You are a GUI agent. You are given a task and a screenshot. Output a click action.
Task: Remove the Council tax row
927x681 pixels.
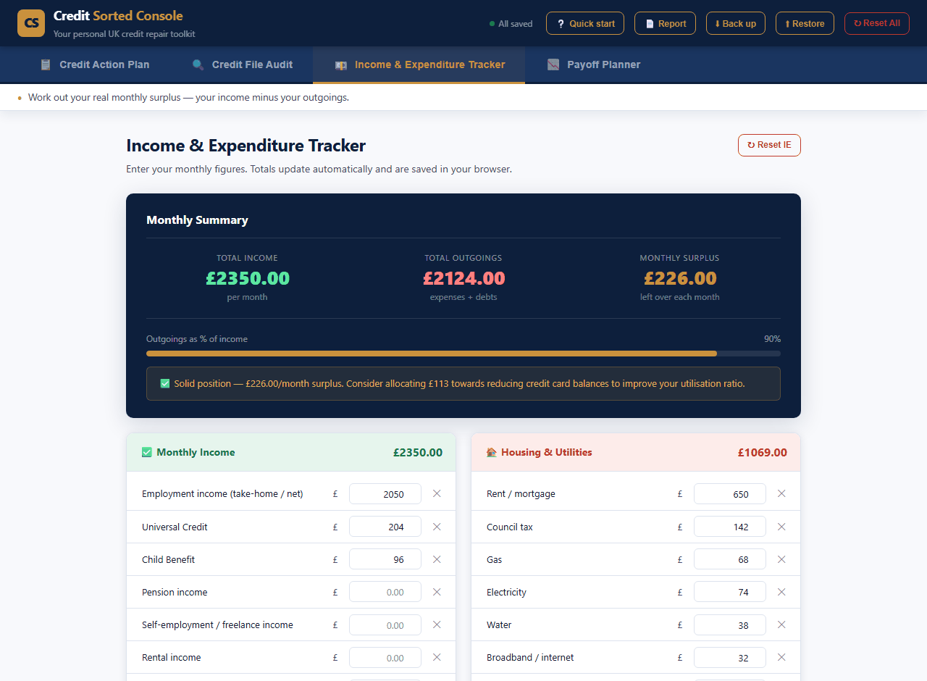tap(781, 527)
